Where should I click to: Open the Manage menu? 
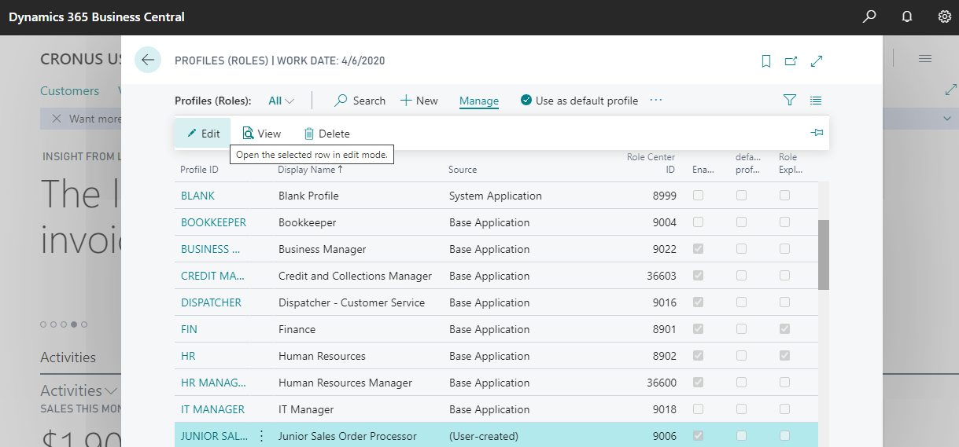479,101
